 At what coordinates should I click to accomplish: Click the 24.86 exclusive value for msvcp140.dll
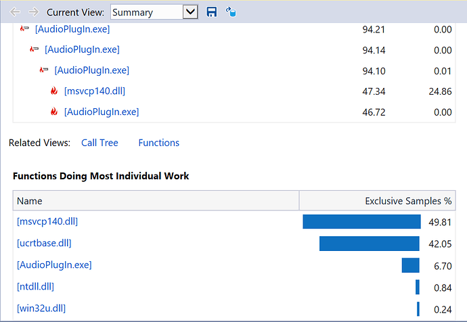point(440,91)
